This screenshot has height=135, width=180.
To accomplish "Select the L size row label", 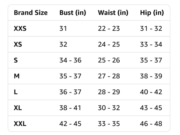I will pos(16,92).
